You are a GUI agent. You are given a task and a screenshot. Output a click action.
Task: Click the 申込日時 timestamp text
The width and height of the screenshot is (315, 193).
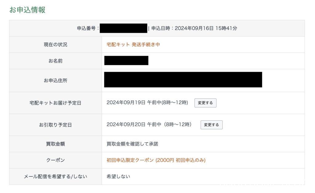(x=194, y=28)
